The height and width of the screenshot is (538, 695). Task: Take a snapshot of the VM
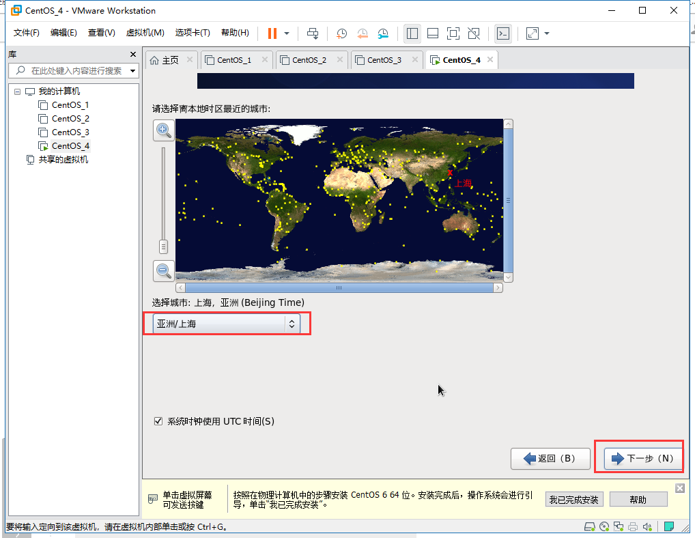click(341, 33)
